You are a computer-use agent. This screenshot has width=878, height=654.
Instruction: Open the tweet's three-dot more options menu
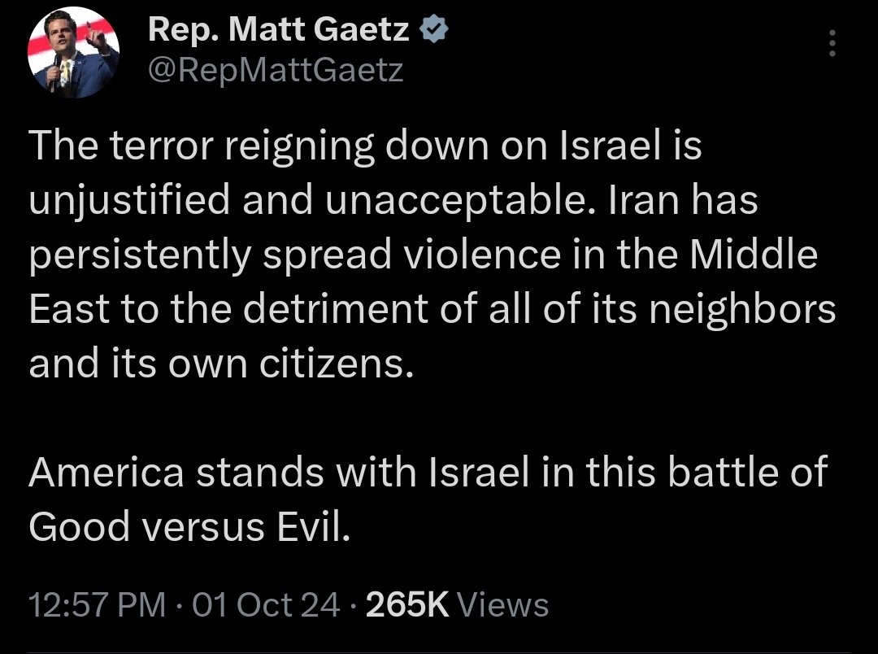click(x=831, y=43)
